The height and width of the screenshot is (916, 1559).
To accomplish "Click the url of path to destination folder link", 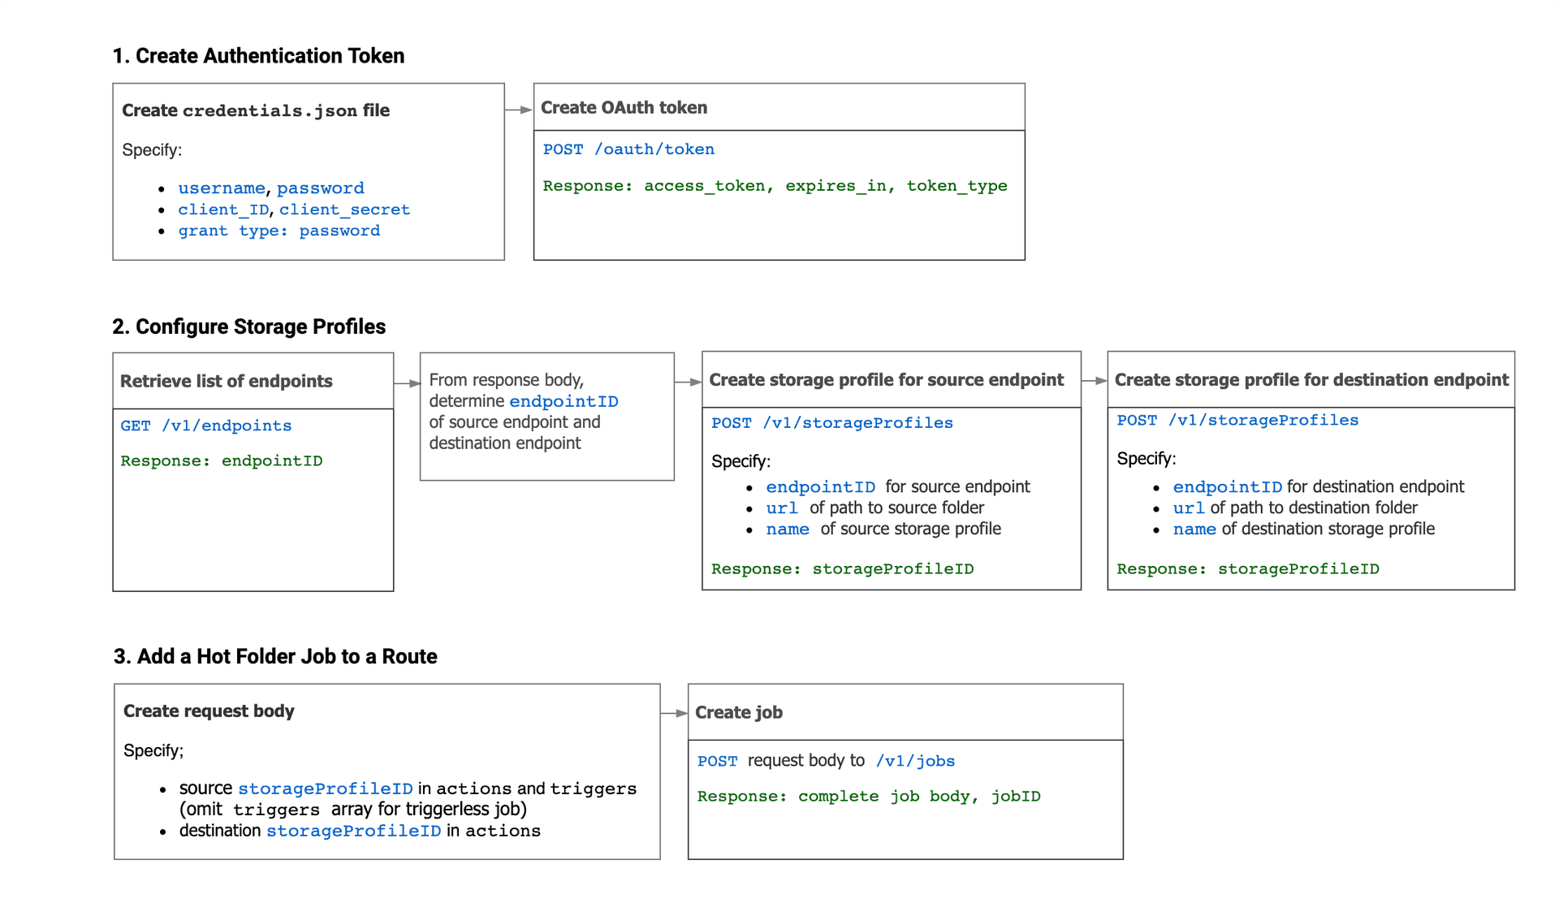I will 1188,508.
